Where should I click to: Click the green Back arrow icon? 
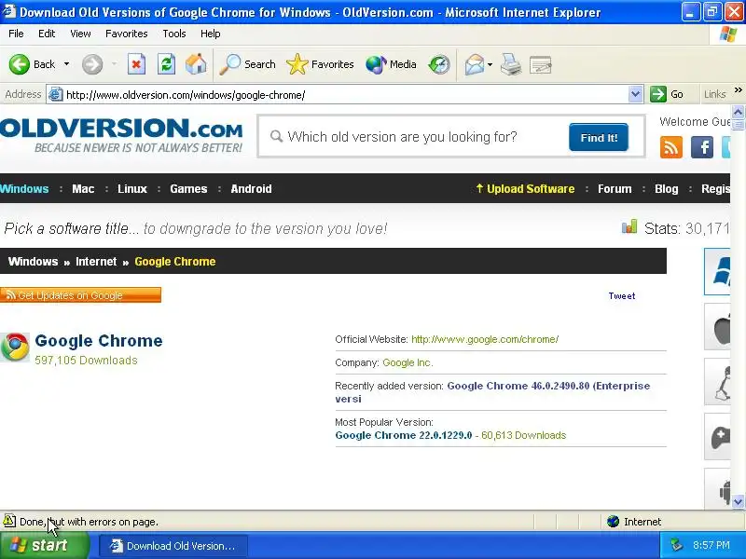coord(20,64)
